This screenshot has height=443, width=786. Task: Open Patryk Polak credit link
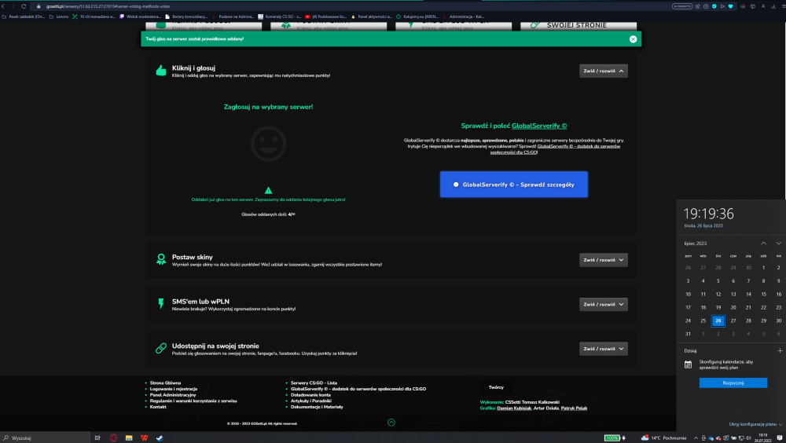574,408
